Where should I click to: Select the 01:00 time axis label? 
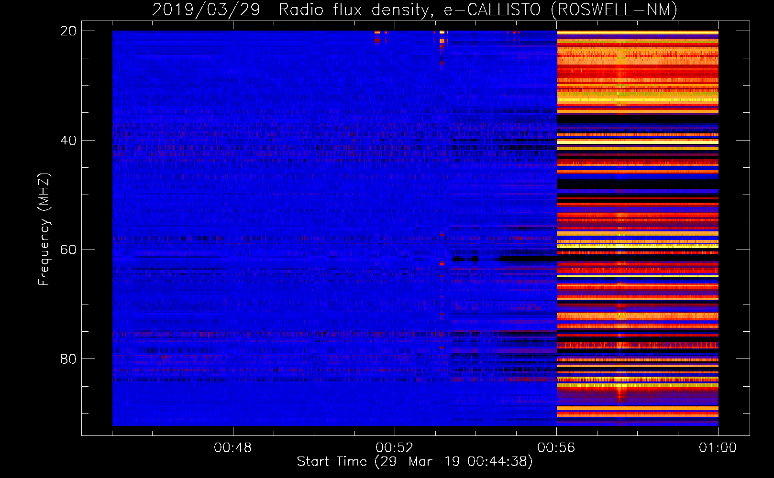[x=718, y=448]
